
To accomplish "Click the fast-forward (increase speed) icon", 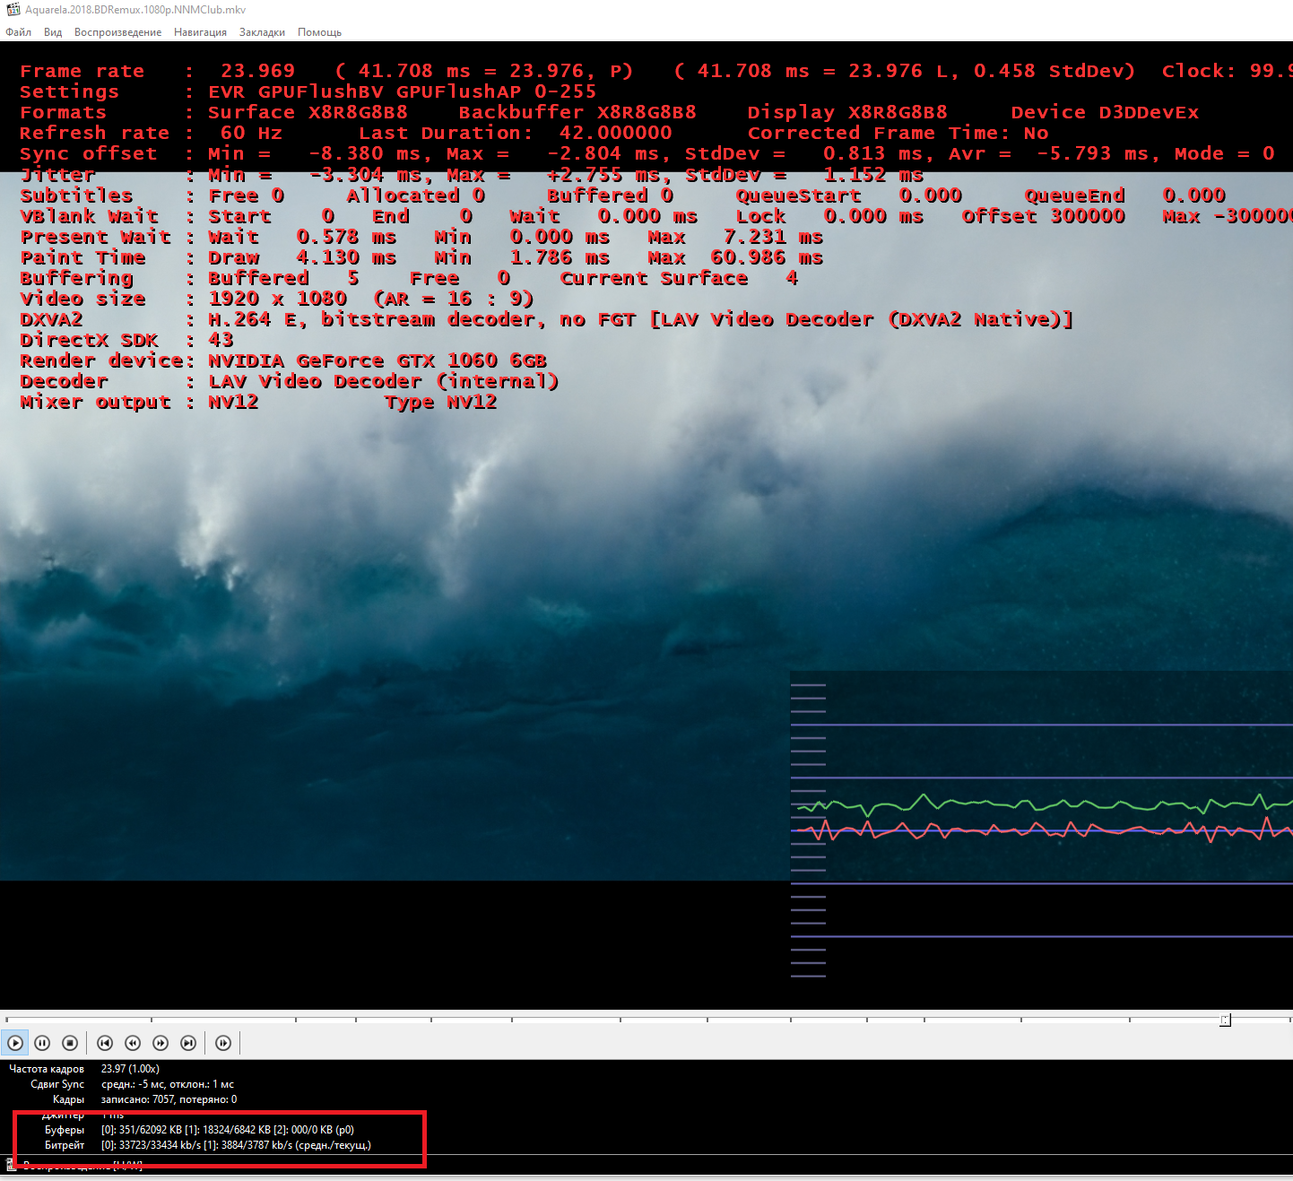I will (x=161, y=1043).
